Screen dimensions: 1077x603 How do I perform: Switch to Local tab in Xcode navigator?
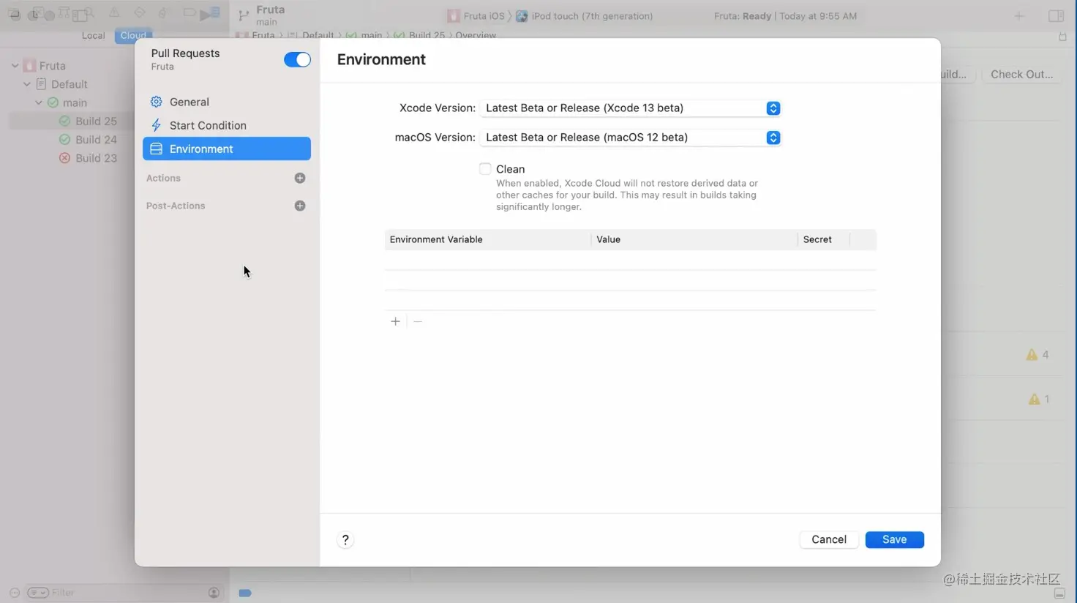[93, 35]
